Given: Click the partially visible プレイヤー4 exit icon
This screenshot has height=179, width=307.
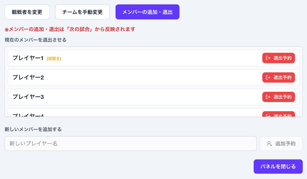Looking at the screenshot, I should [268, 116].
